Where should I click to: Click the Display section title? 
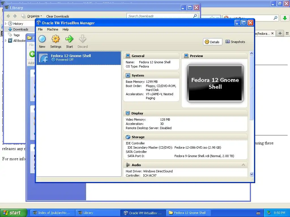tap(137, 113)
